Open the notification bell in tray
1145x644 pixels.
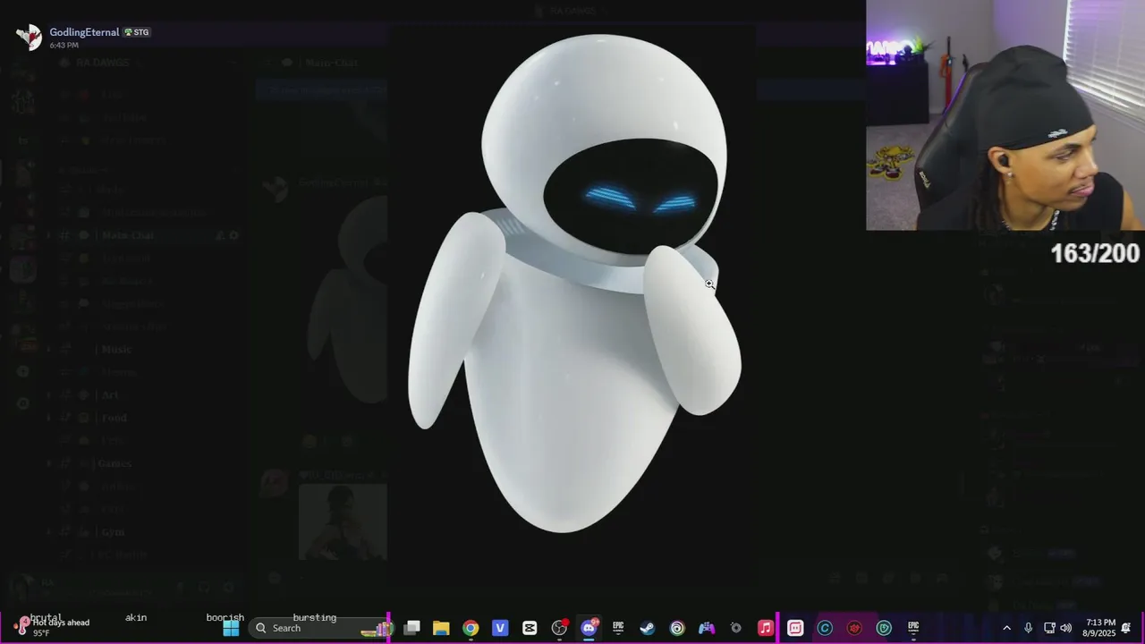pos(1126,628)
